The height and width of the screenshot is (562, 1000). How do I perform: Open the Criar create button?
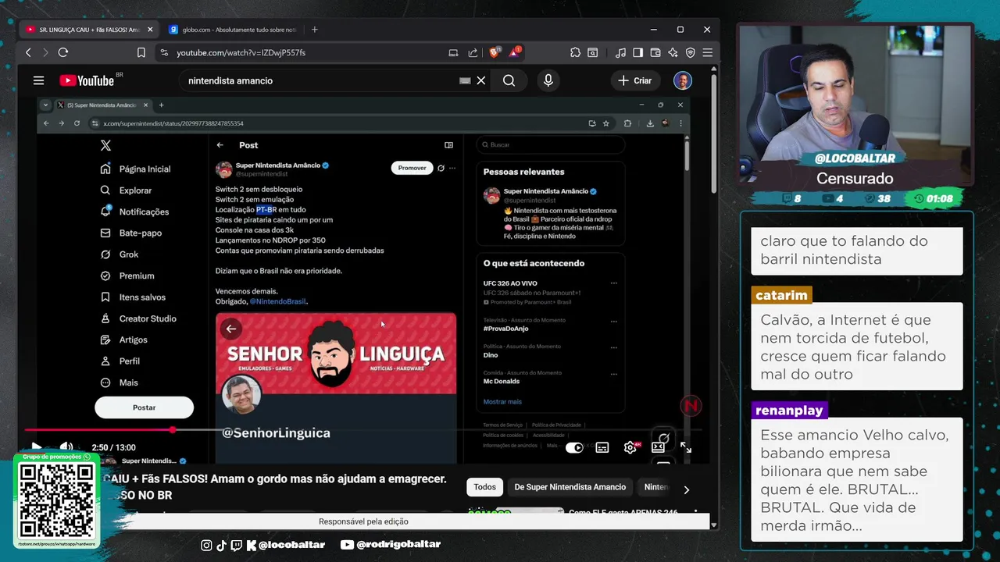635,80
